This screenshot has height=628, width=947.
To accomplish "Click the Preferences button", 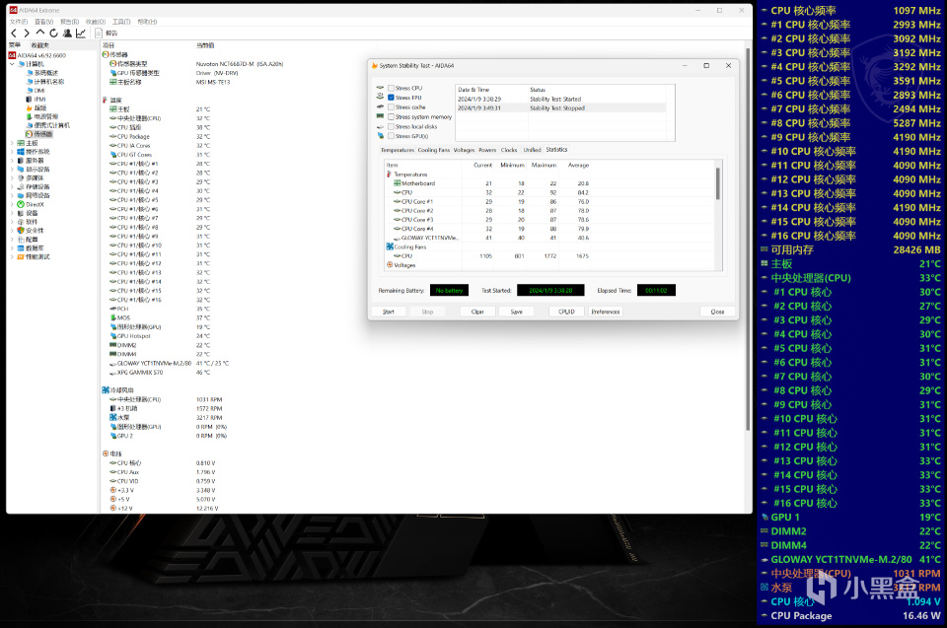I will tap(605, 312).
